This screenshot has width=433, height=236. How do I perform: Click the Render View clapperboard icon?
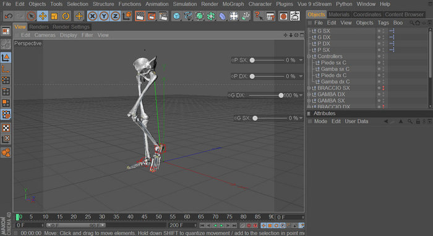140,16
